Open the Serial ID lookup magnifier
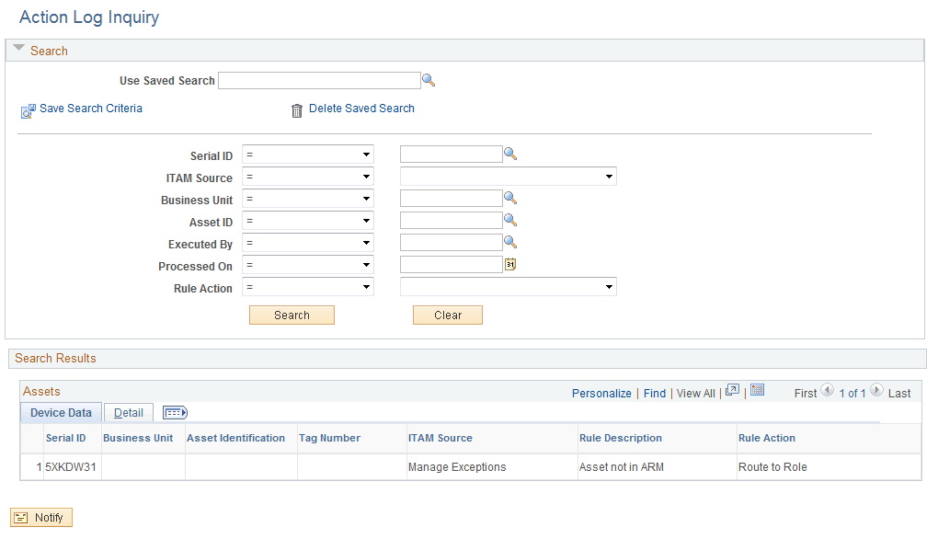Image resolution: width=938 pixels, height=539 pixels. [511, 154]
